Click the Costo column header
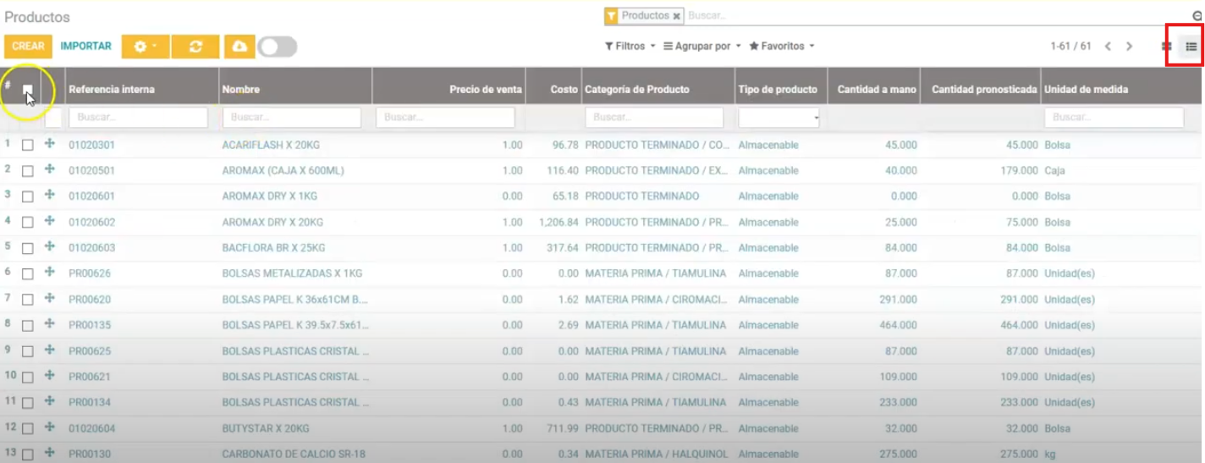The image size is (1205, 463). [x=564, y=90]
